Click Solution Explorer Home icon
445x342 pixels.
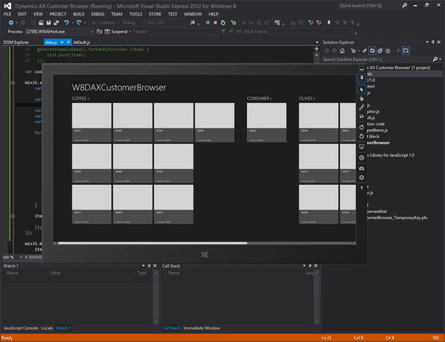[x=342, y=50]
